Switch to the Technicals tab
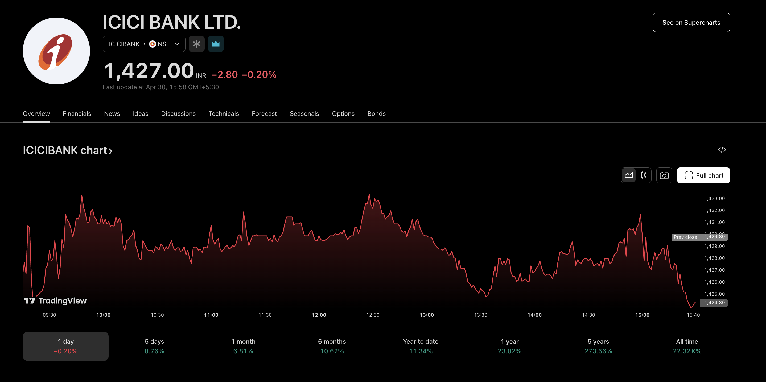 [224, 114]
